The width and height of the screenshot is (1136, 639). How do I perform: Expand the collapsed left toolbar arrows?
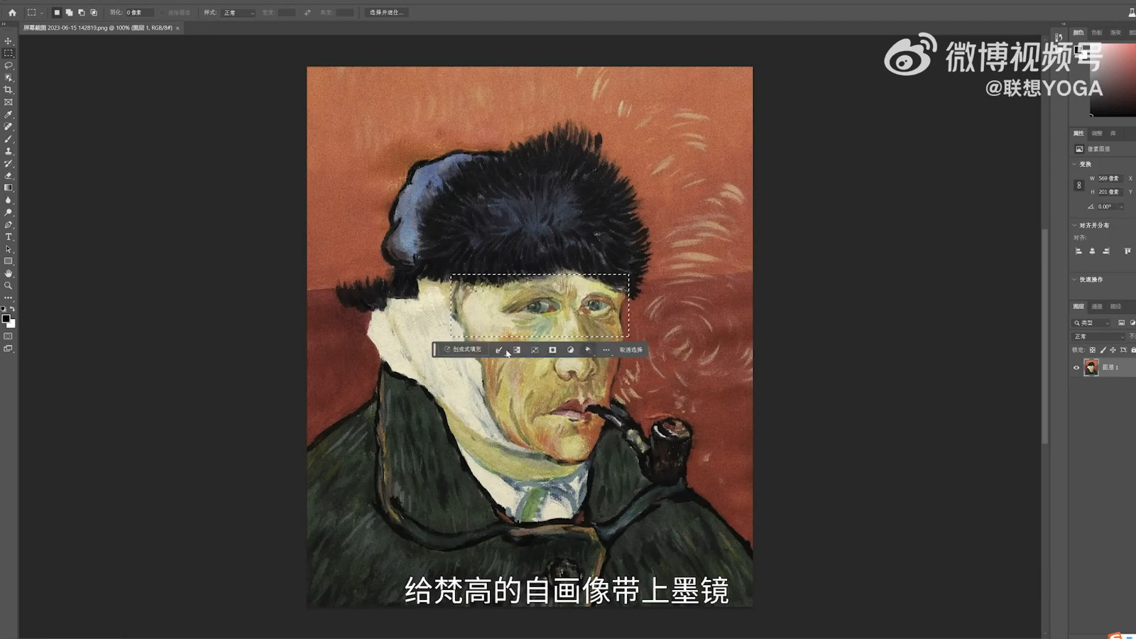tap(4, 24)
